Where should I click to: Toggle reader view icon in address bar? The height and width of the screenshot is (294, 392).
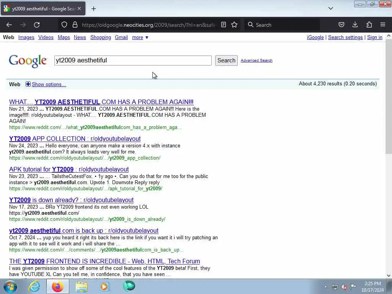pos(224,25)
